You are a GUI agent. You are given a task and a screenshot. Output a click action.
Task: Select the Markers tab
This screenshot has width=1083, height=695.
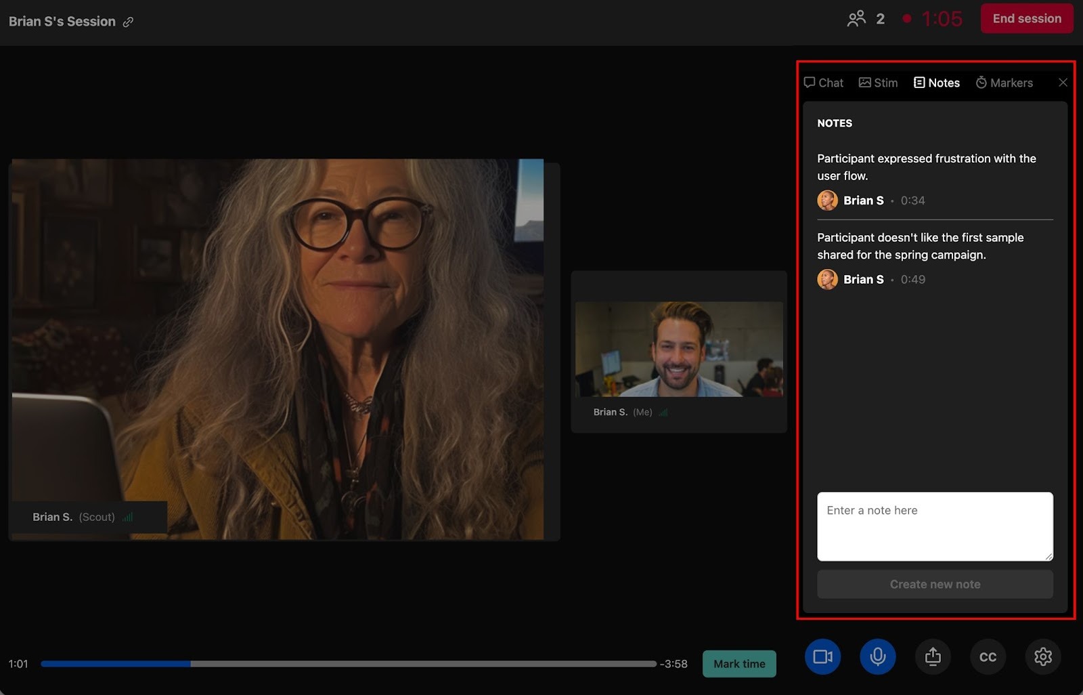(1004, 83)
